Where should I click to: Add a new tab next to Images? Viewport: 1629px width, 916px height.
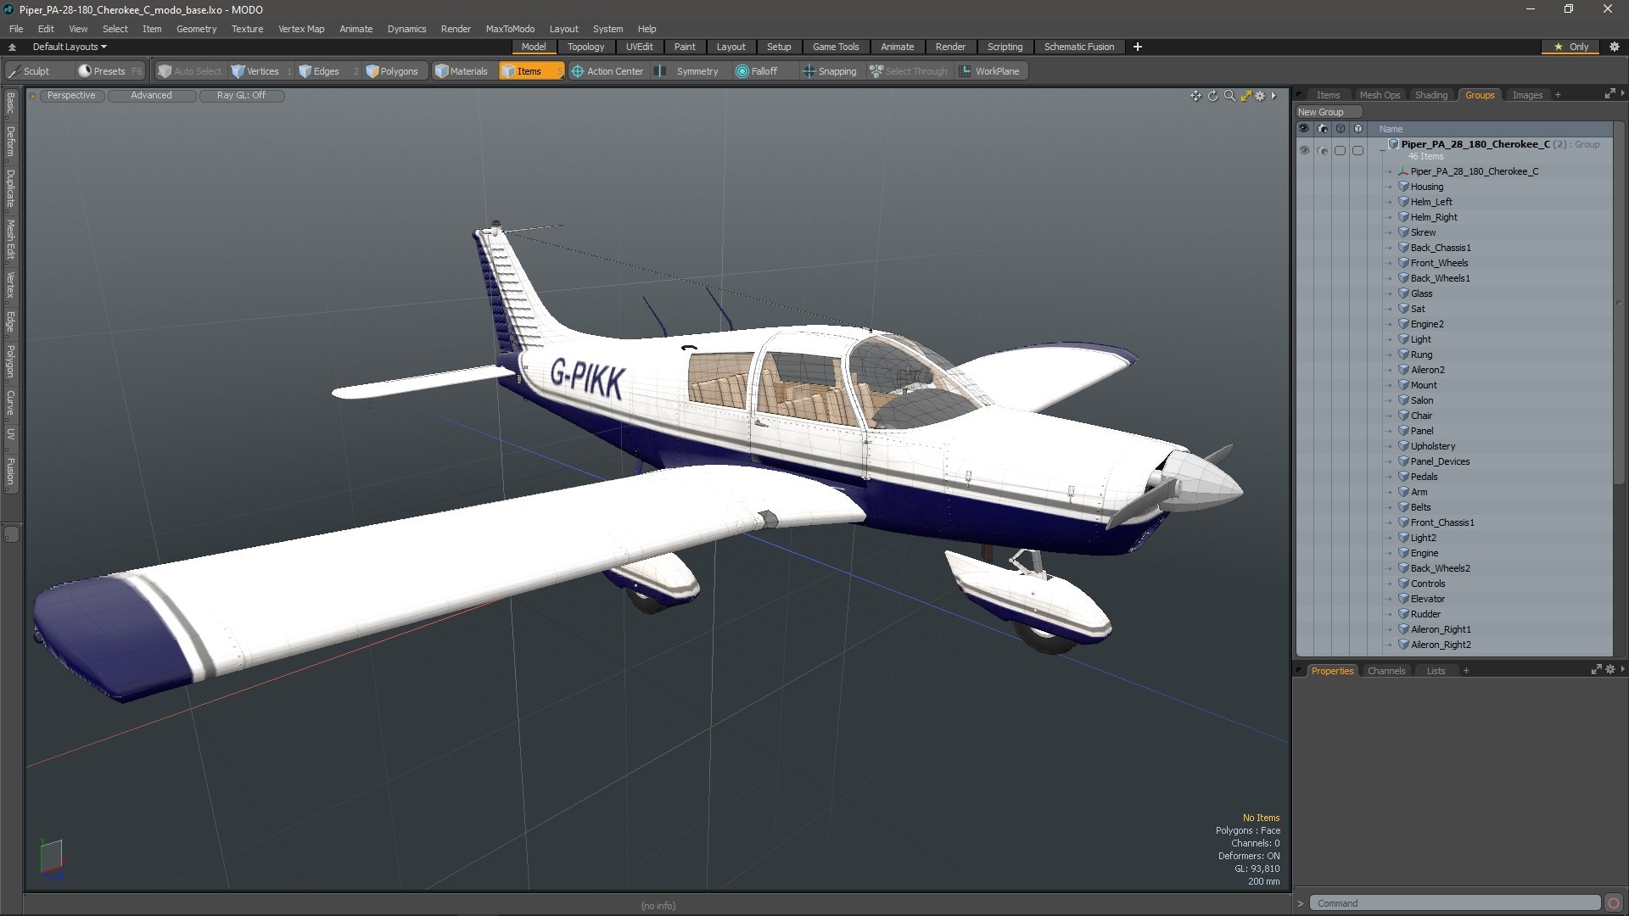click(x=1558, y=95)
